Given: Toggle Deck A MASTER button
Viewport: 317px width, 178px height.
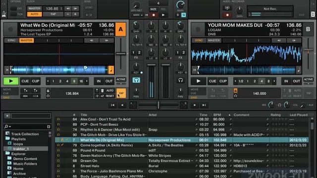Looking at the screenshot, I should [x=26, y=41].
